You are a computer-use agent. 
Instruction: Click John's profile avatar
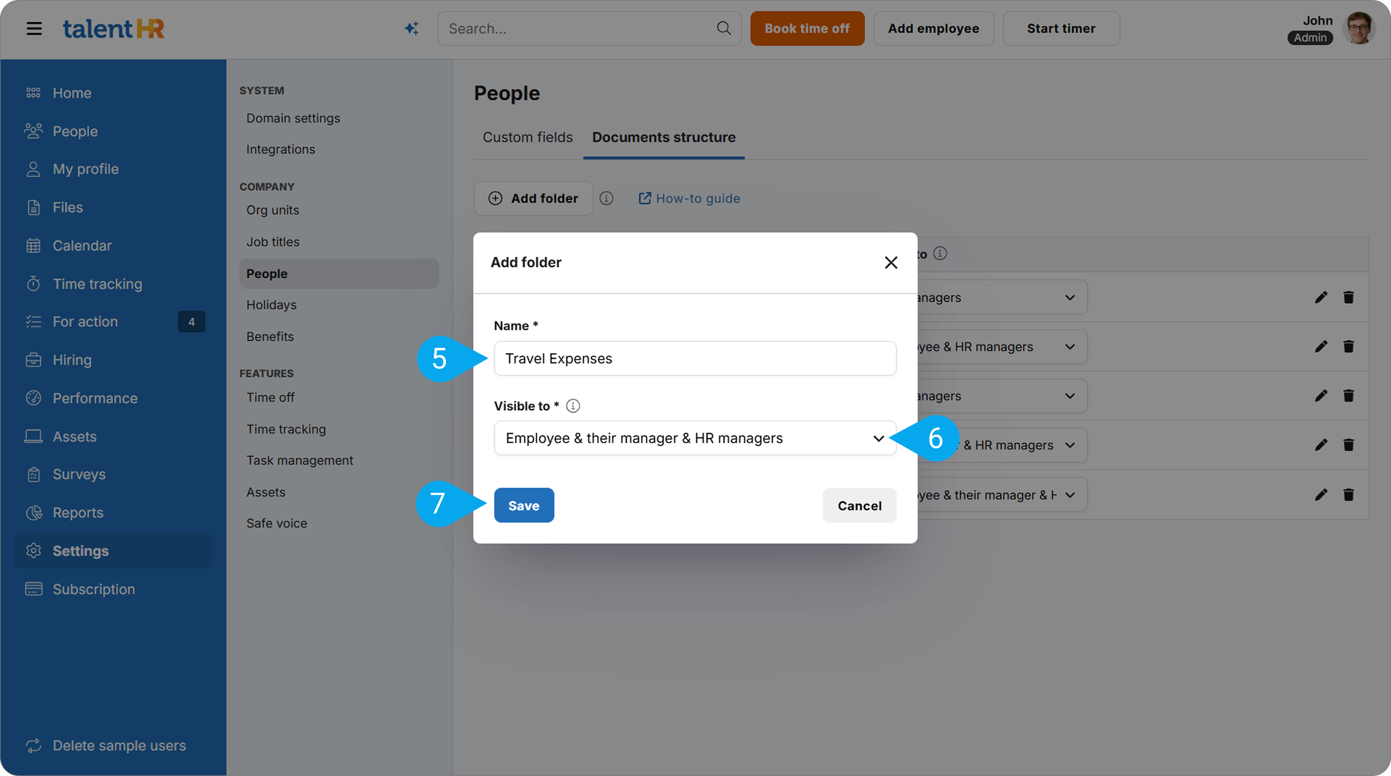tap(1358, 28)
